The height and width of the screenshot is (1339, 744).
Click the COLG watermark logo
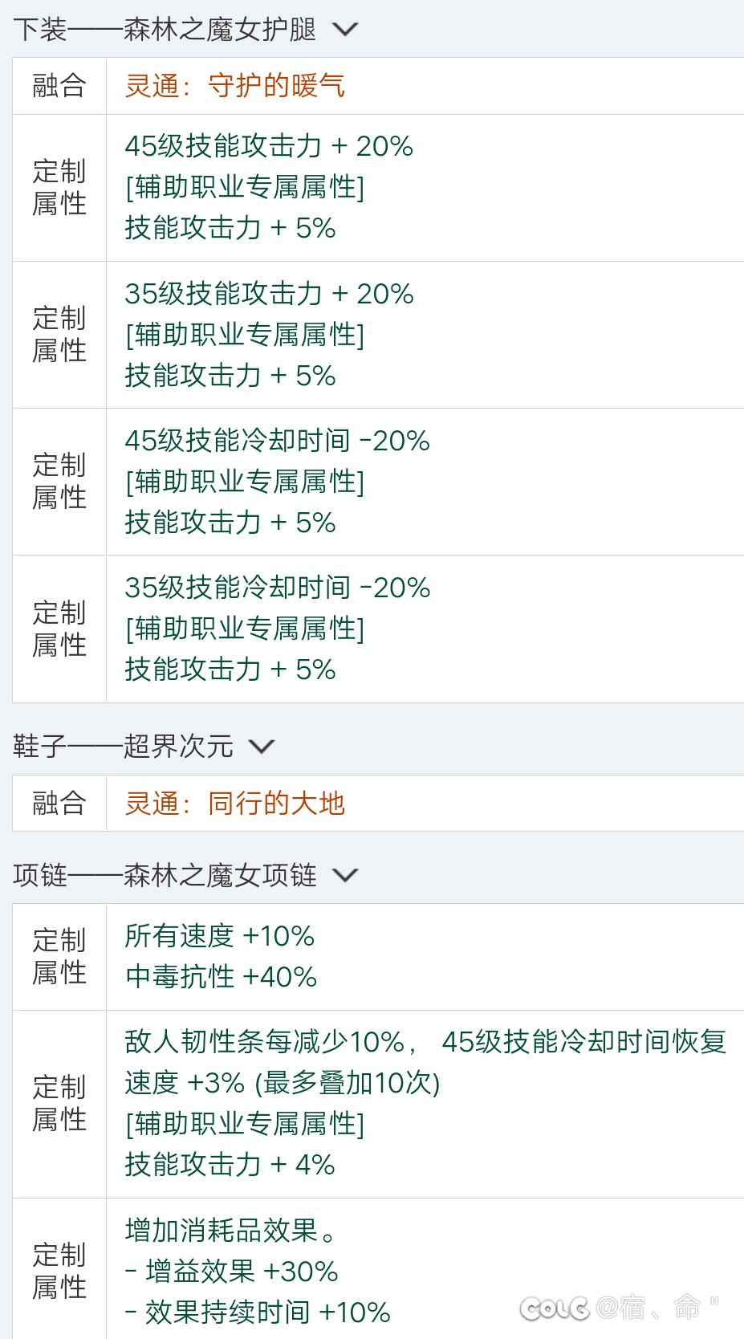point(554,1308)
